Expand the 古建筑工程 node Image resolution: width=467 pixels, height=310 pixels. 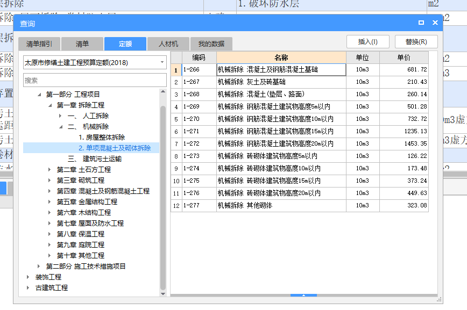click(29, 287)
